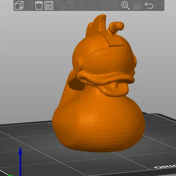Click the greyed Remove instance minus icon
Screen dimensions: 176x176
coord(92,5)
